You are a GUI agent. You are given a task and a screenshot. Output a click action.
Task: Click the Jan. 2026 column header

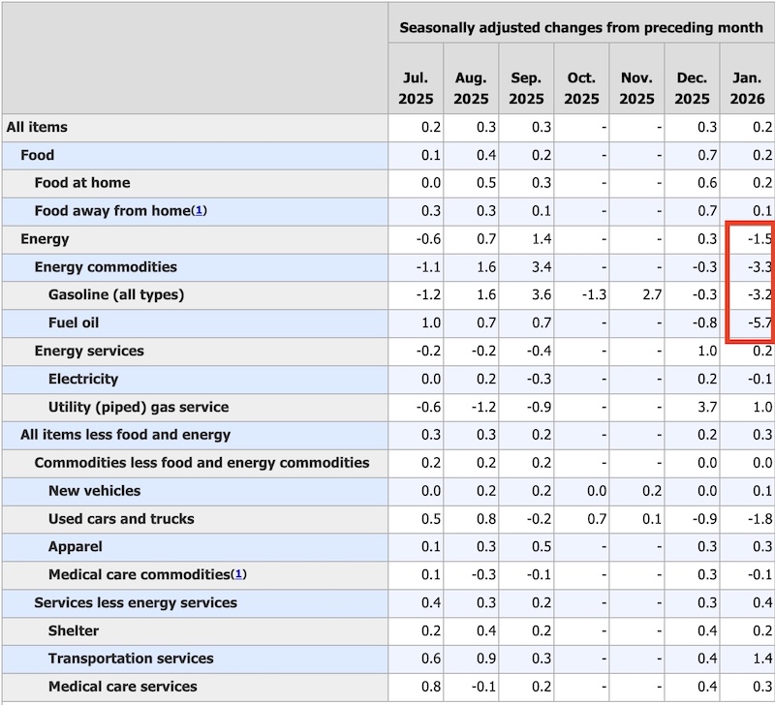click(x=747, y=89)
